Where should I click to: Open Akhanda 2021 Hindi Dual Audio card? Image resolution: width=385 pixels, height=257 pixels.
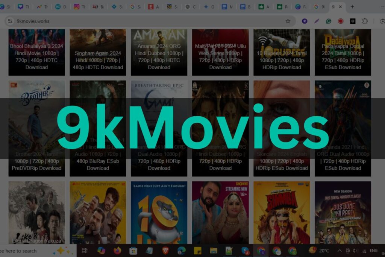tap(343, 128)
